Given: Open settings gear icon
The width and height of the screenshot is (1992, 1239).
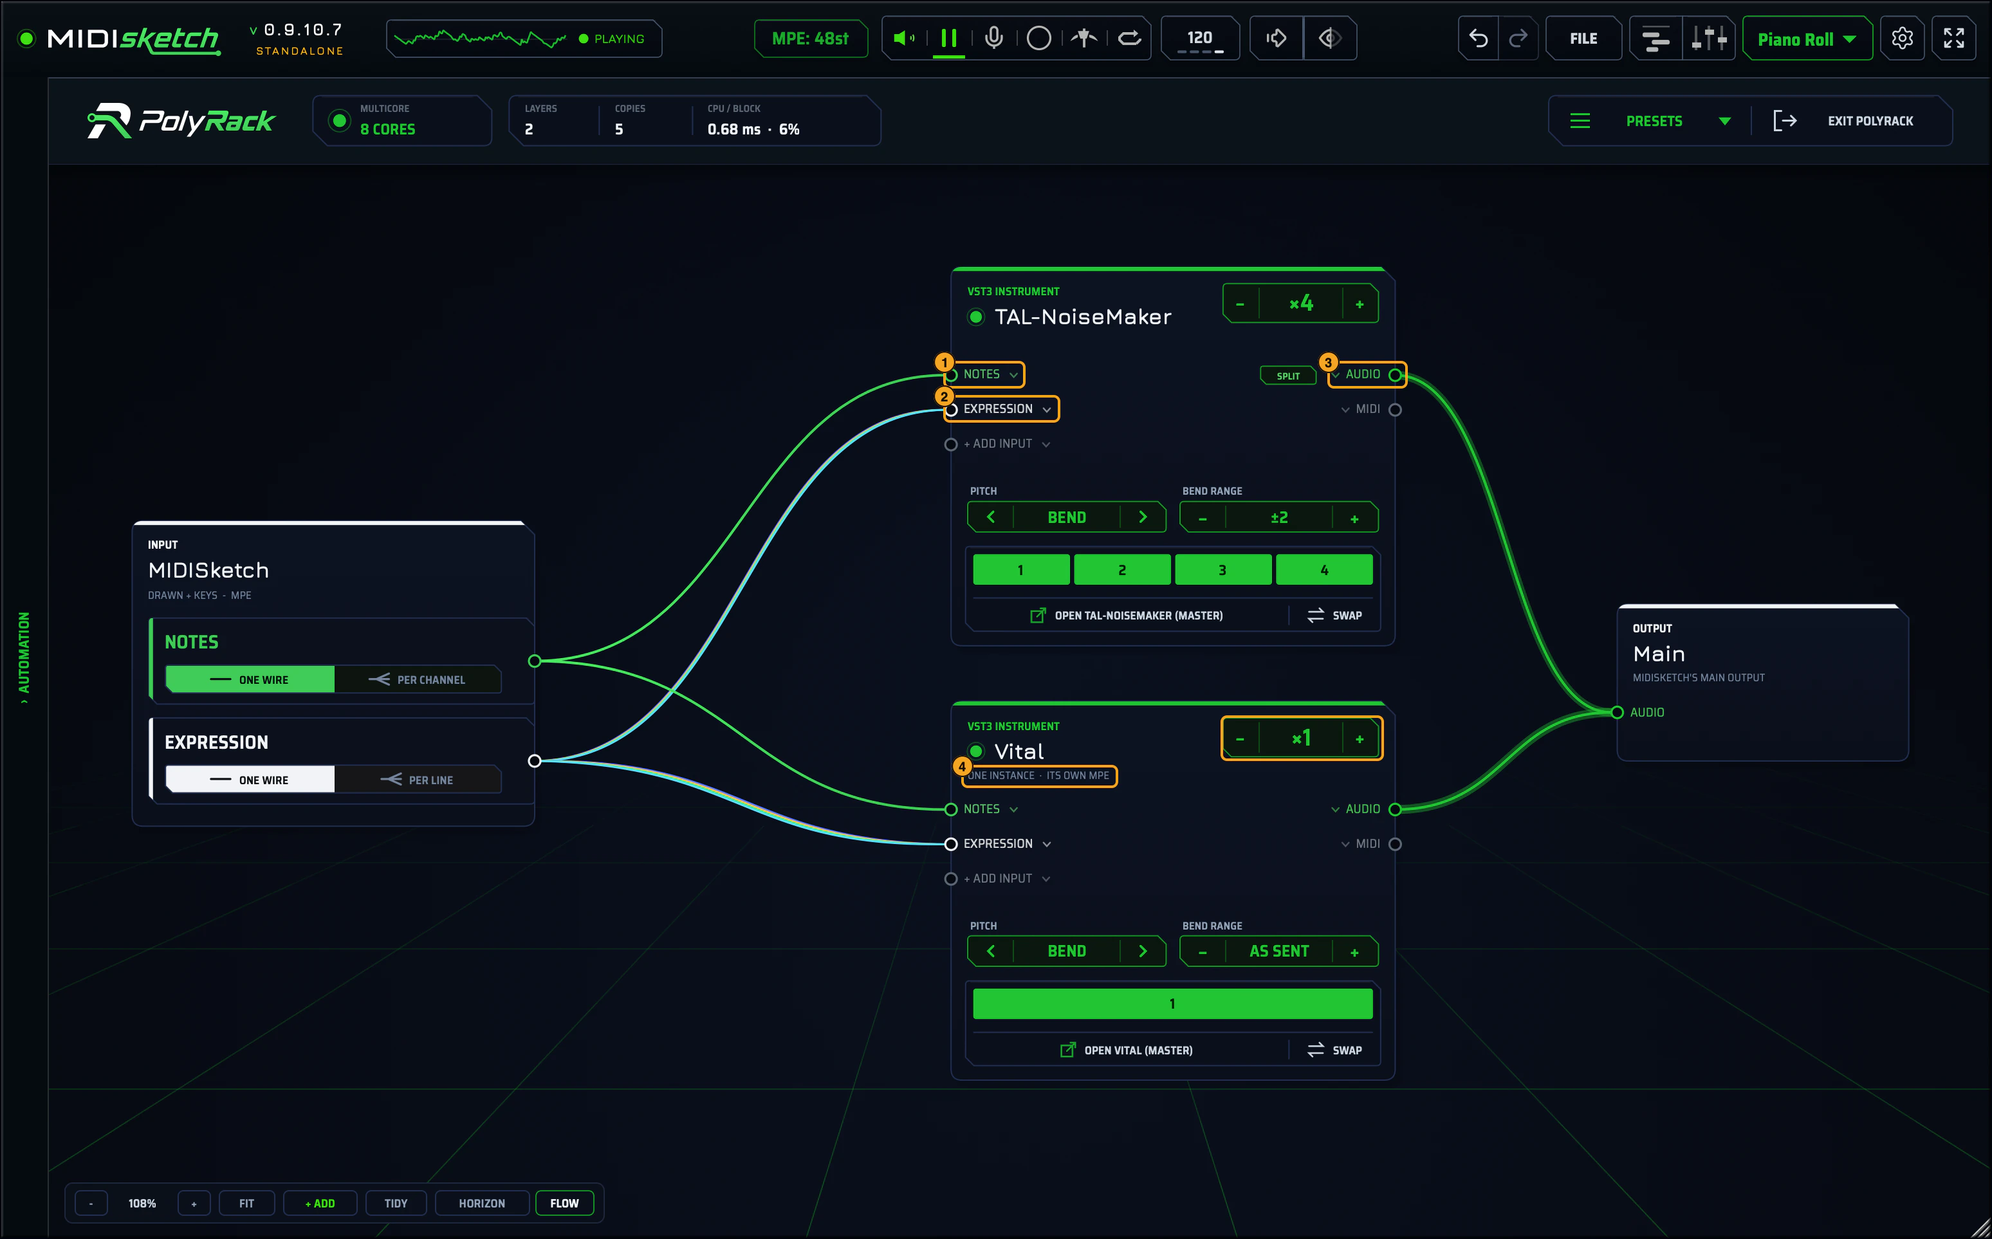Looking at the screenshot, I should coord(1902,39).
